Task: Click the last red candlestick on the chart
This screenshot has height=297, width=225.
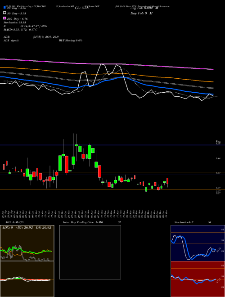Action: pyautogui.click(x=167, y=181)
